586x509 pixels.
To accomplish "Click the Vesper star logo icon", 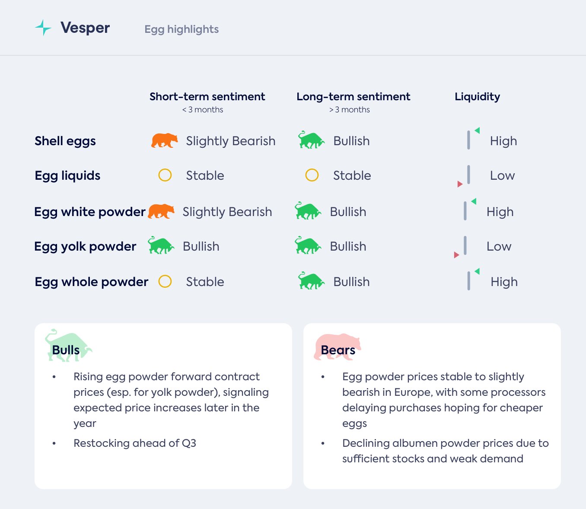I will coord(43,28).
